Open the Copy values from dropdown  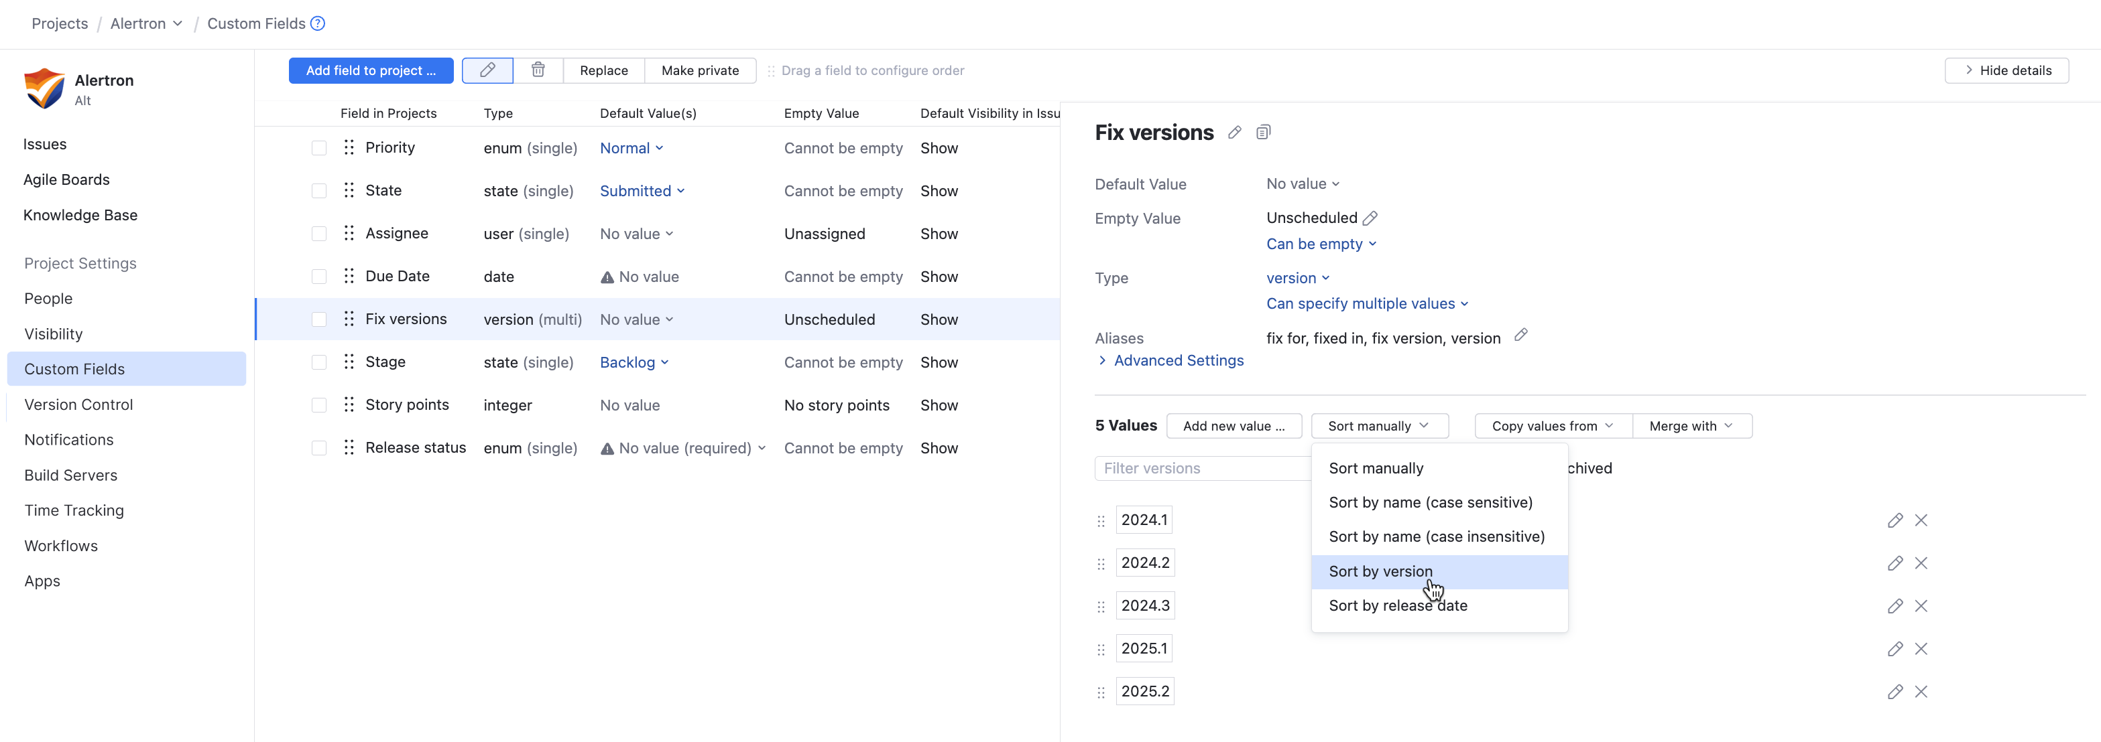click(1551, 425)
